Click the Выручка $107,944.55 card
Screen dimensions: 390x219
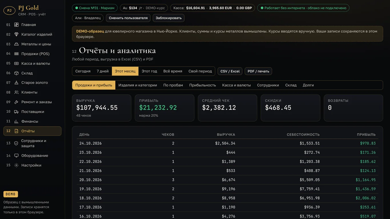point(102,108)
